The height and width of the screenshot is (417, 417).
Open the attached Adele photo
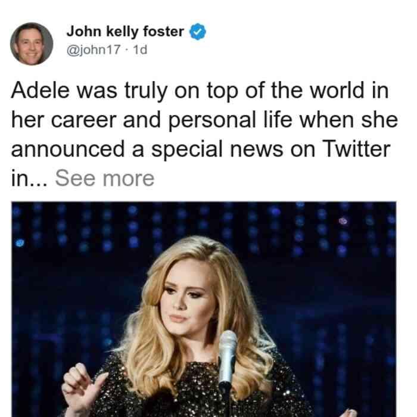tap(204, 309)
